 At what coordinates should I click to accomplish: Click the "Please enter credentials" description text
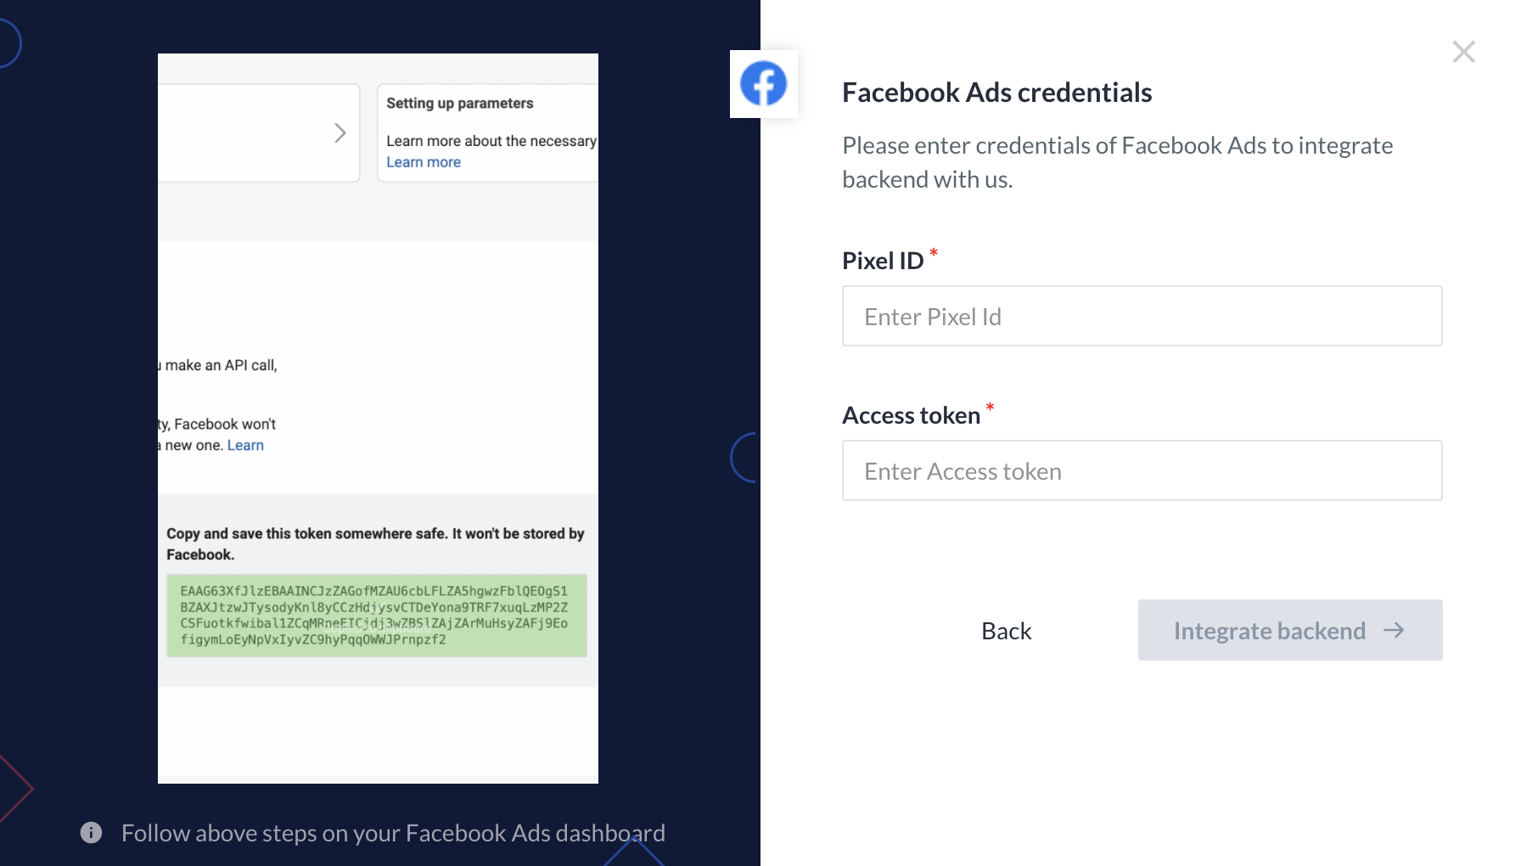pos(1117,162)
